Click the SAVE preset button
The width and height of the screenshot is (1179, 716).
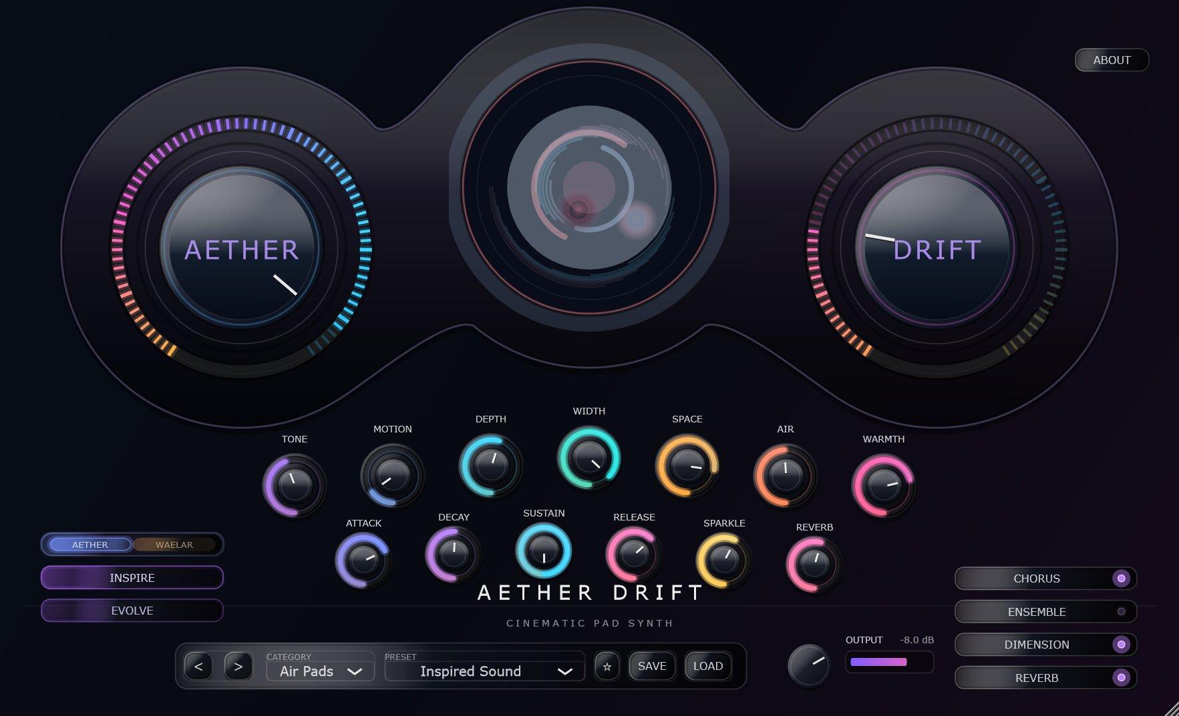point(652,666)
